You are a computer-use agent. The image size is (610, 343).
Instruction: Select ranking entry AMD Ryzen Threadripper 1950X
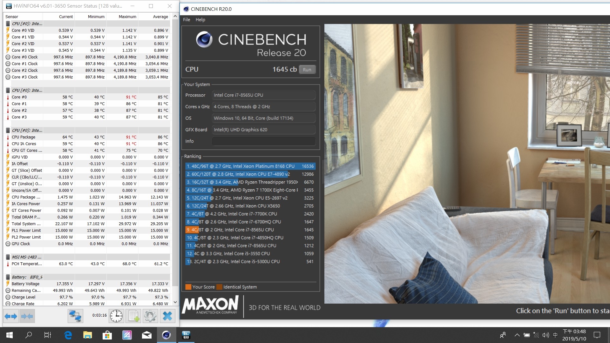point(250,182)
